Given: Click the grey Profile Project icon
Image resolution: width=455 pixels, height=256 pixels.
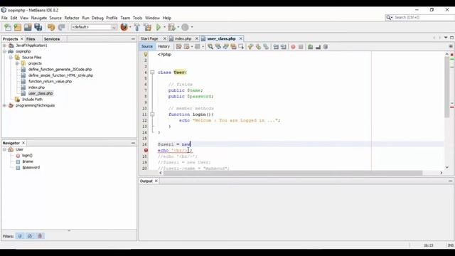Looking at the screenshot, I should click(185, 27).
